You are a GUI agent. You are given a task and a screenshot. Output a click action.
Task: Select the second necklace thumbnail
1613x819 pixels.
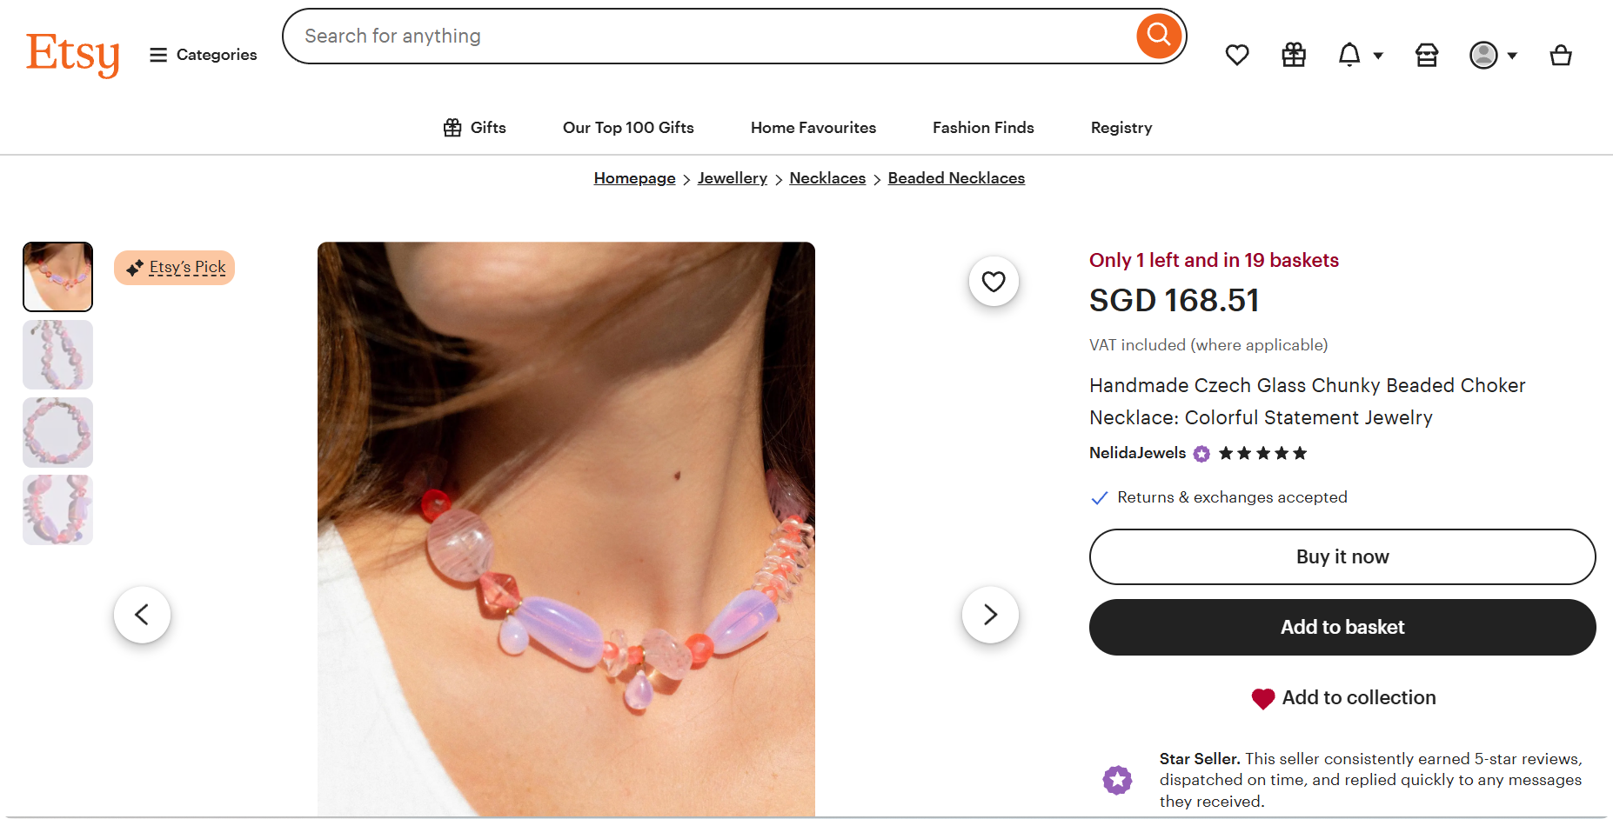click(x=57, y=355)
